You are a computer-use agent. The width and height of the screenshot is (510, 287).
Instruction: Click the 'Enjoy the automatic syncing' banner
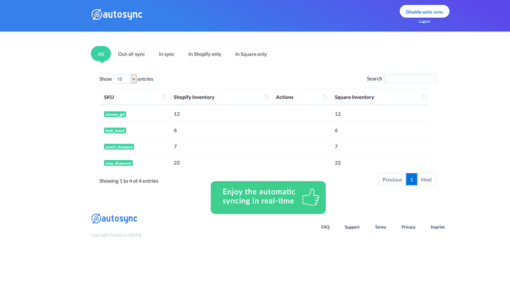(268, 197)
